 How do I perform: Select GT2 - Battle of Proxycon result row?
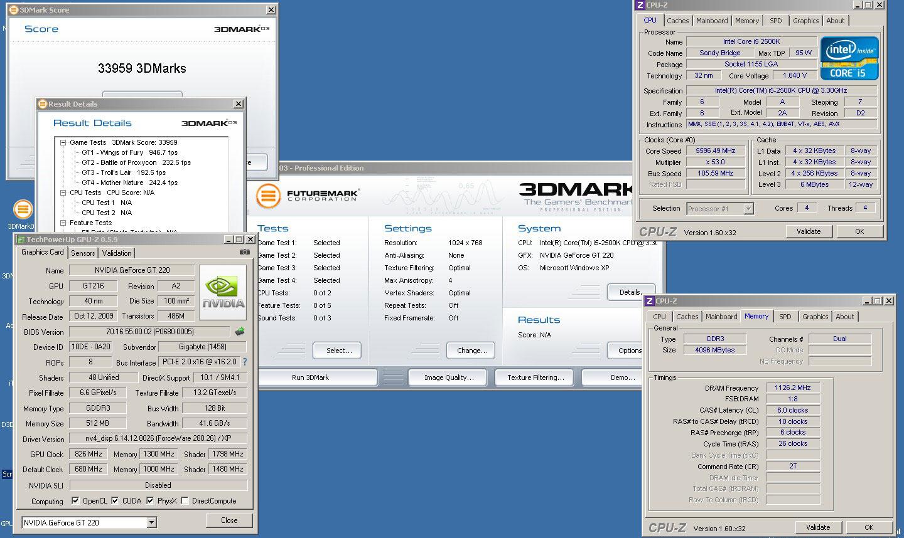point(136,162)
